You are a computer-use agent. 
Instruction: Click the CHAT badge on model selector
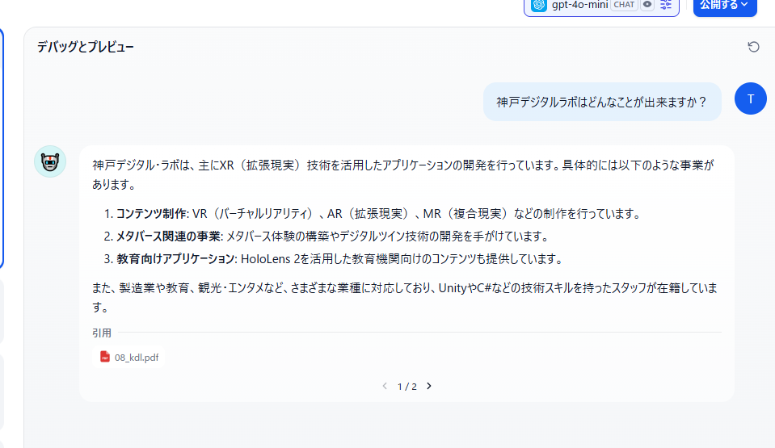coord(624,5)
